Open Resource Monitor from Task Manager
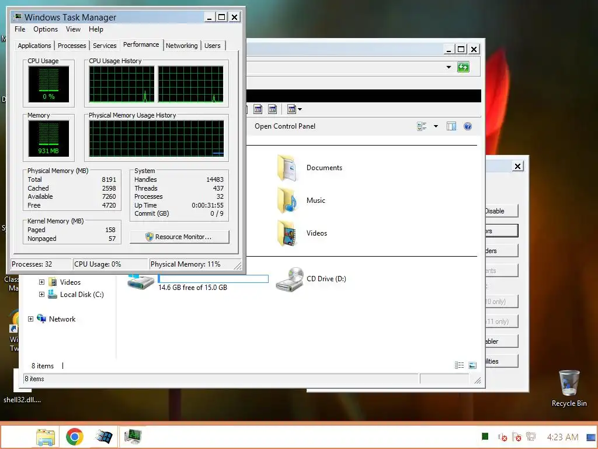 pyautogui.click(x=179, y=237)
